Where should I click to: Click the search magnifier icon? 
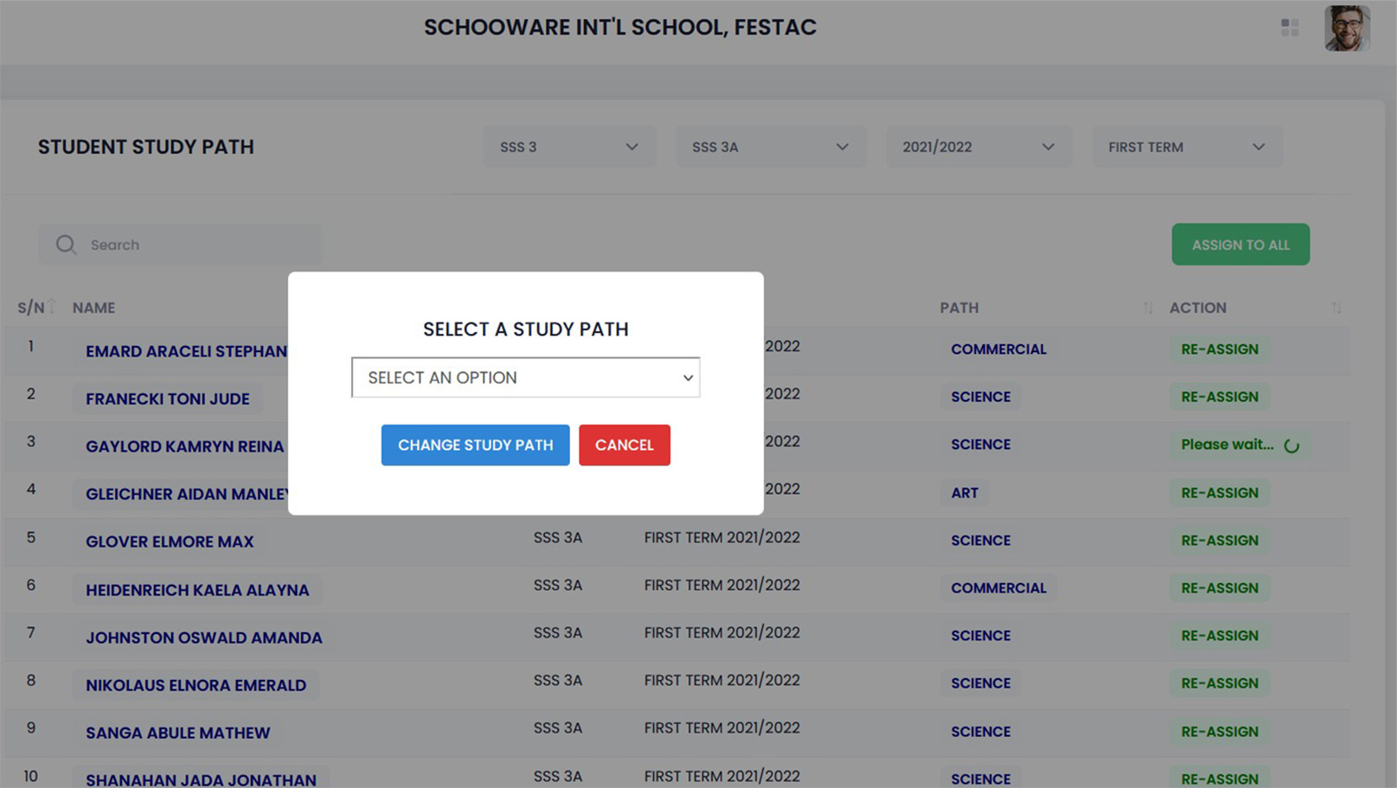click(66, 245)
